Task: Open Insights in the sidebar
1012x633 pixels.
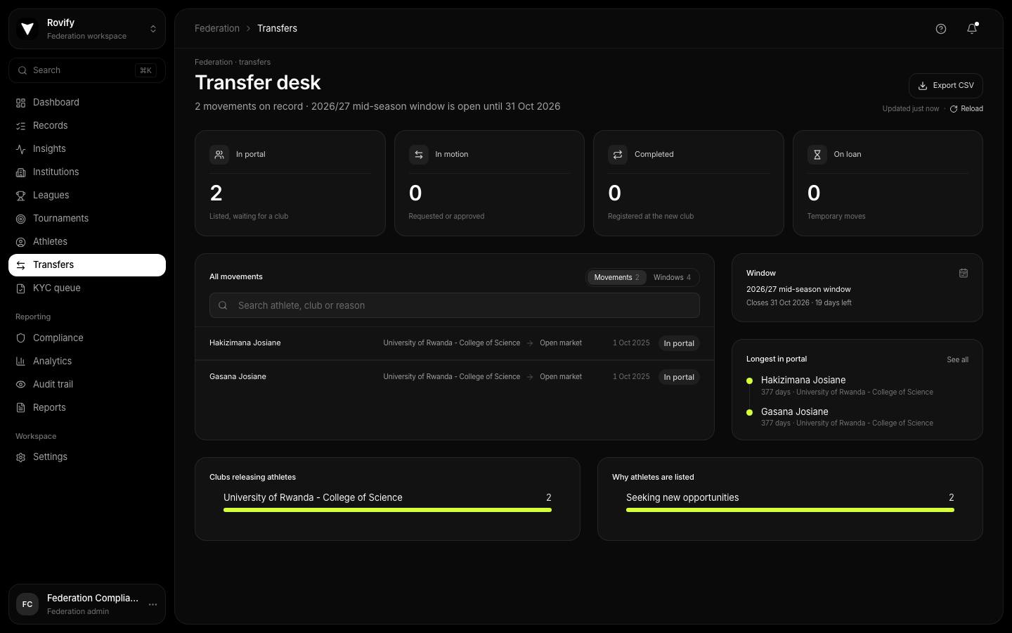Action: (87, 149)
